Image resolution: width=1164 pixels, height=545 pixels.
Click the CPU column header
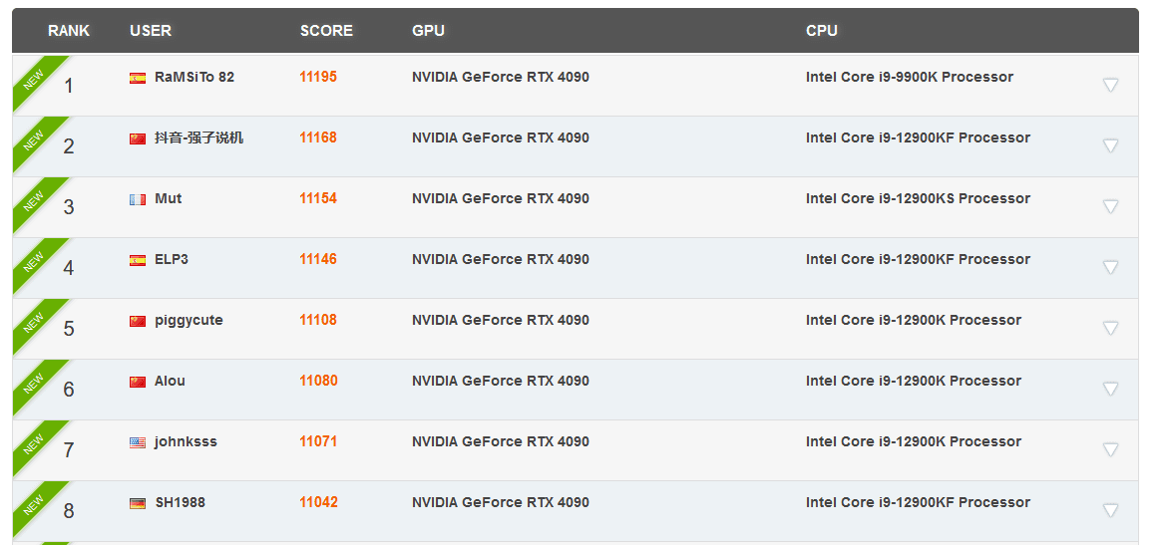pyautogui.click(x=822, y=31)
